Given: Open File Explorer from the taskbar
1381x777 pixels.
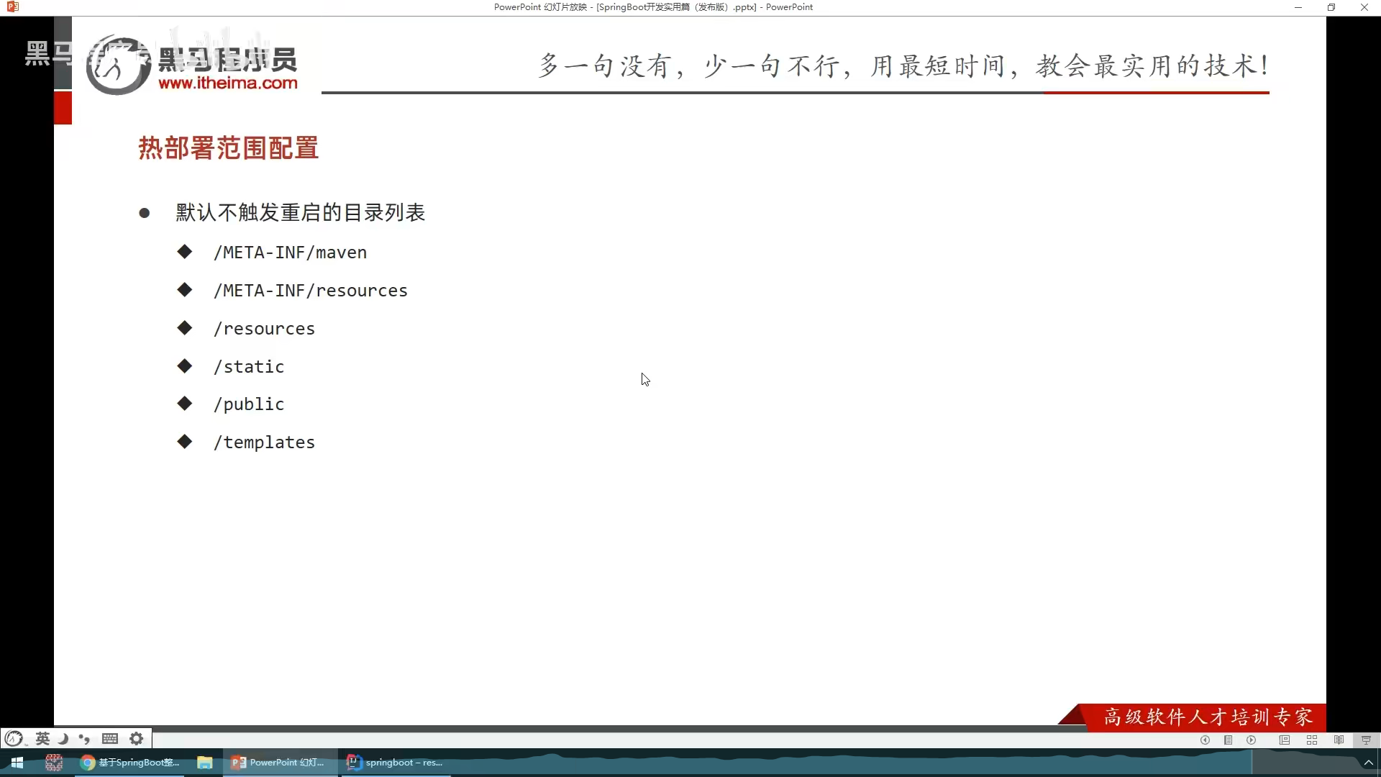Looking at the screenshot, I should pyautogui.click(x=205, y=763).
